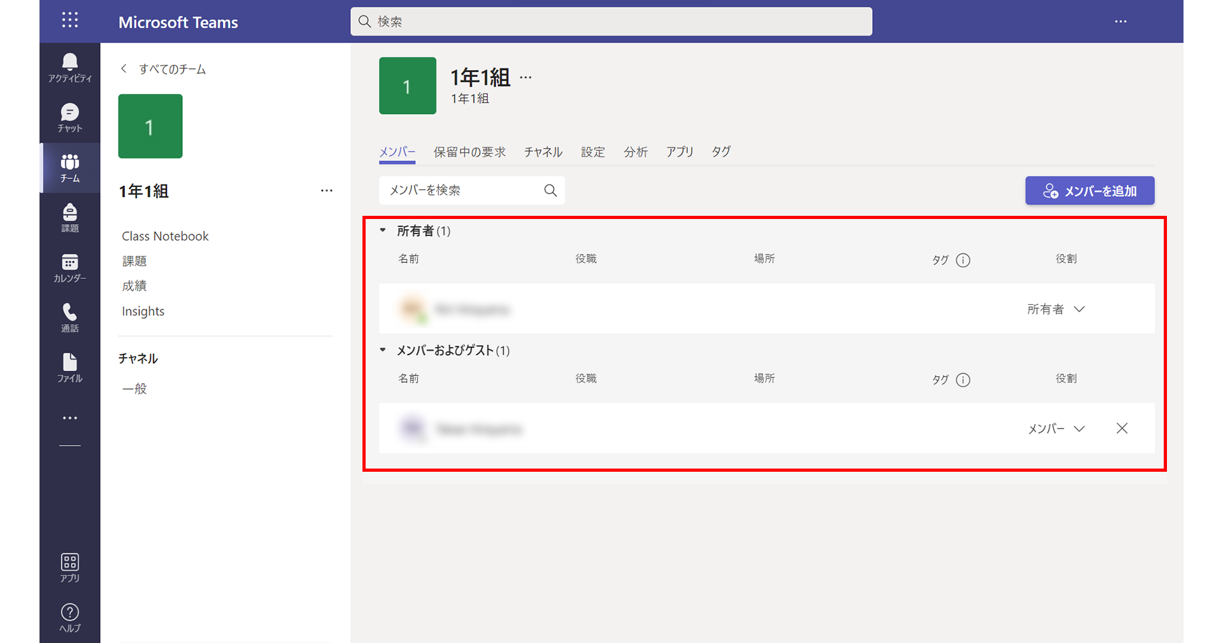This screenshot has height=643, width=1223.
Task: Switch to the 分析 tab
Action: click(x=636, y=152)
